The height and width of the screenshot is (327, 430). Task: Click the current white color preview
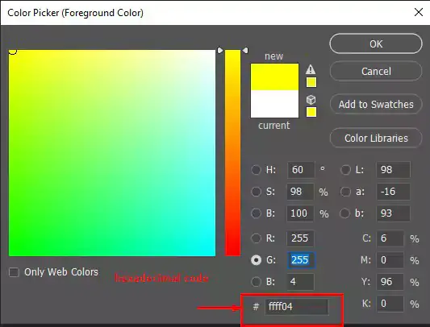click(x=274, y=104)
